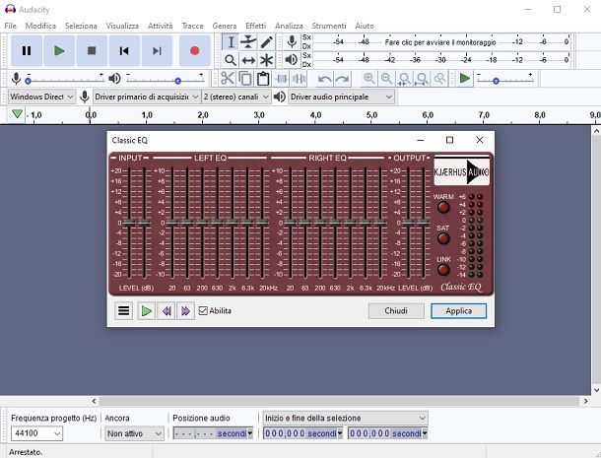Toggle the SAT button in Classic EQ
The height and width of the screenshot is (458, 601).
[443, 238]
